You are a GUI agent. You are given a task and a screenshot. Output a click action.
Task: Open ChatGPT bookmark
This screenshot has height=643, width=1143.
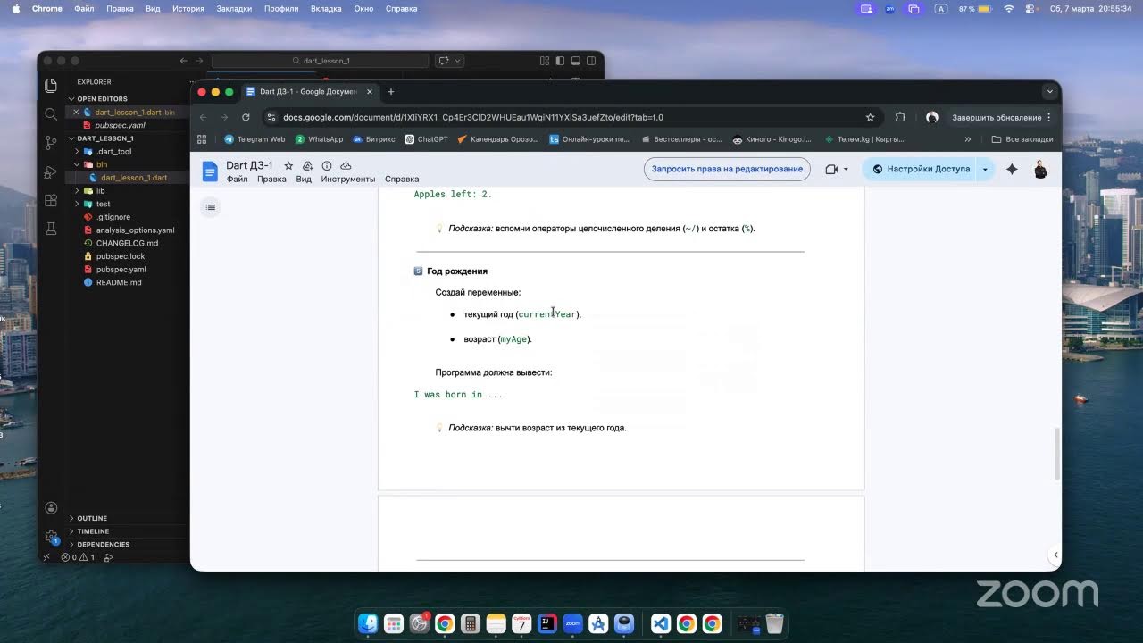point(426,139)
